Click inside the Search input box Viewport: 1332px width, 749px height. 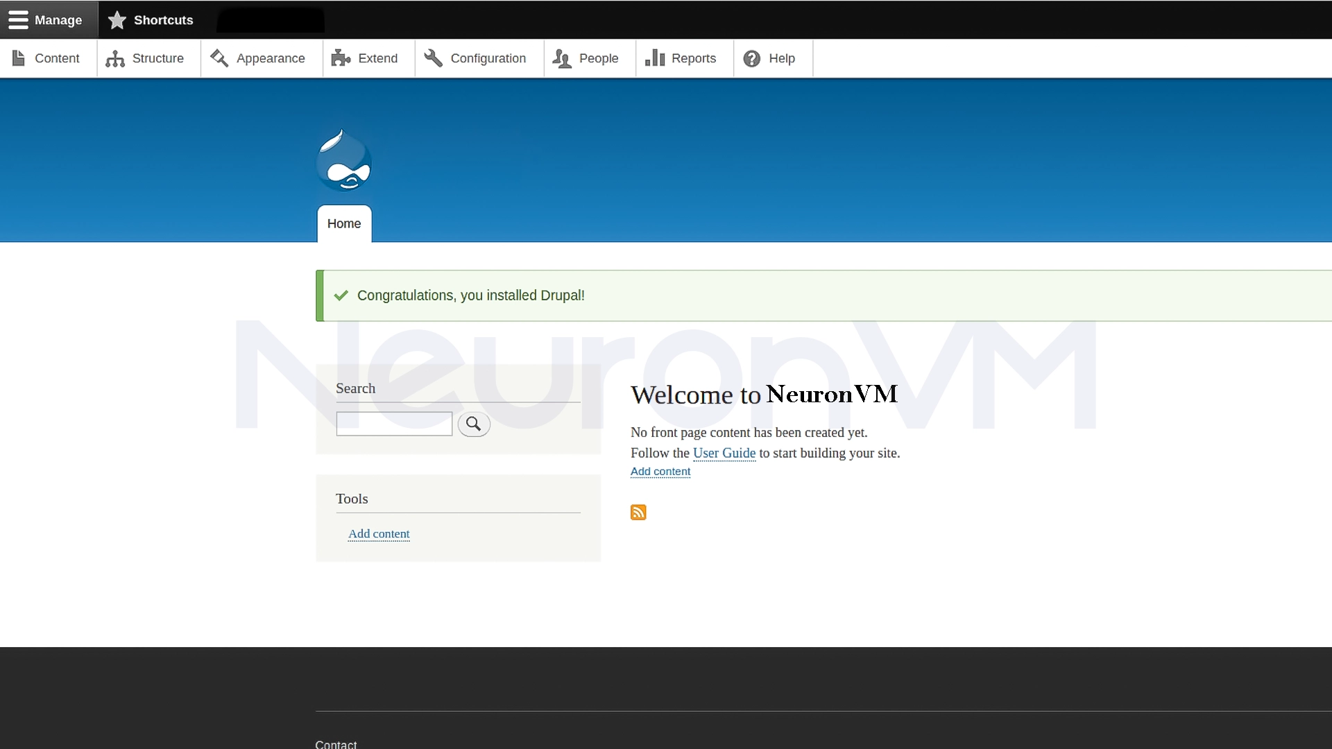[x=393, y=424]
